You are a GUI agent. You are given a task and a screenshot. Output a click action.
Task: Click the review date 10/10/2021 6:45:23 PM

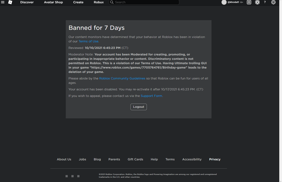coord(103,48)
